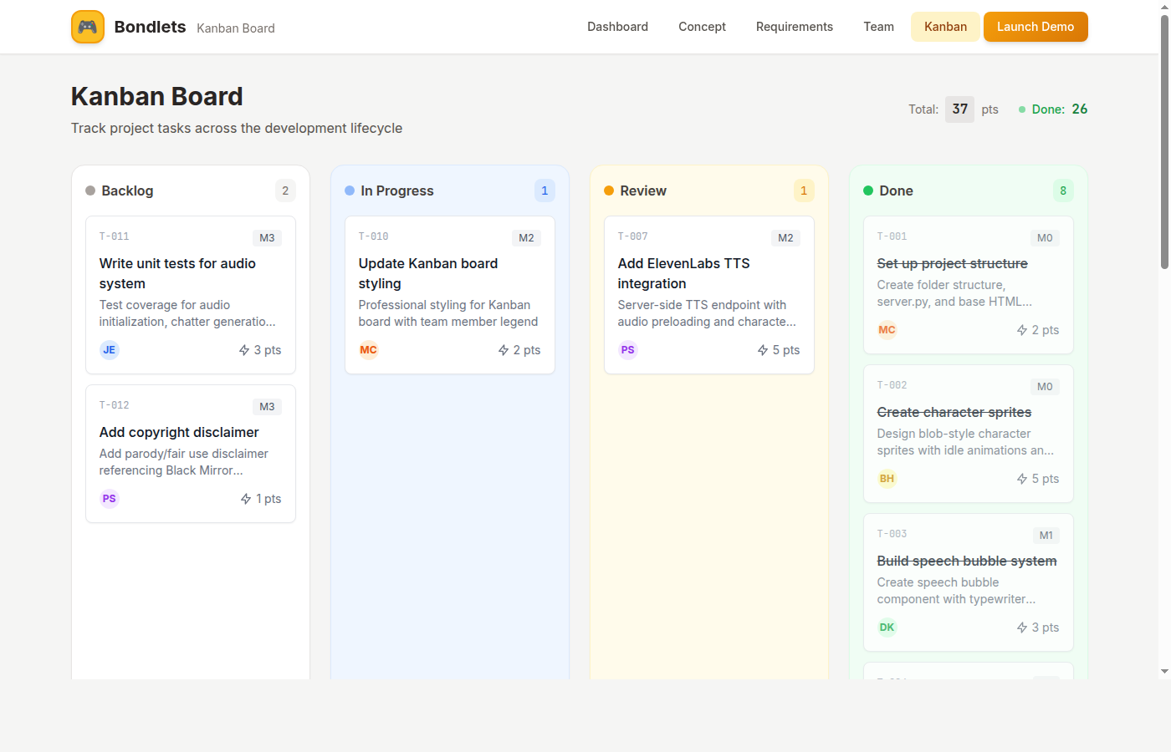1171x752 pixels.
Task: Click the T-012 ticket ID
Action: 115,405
